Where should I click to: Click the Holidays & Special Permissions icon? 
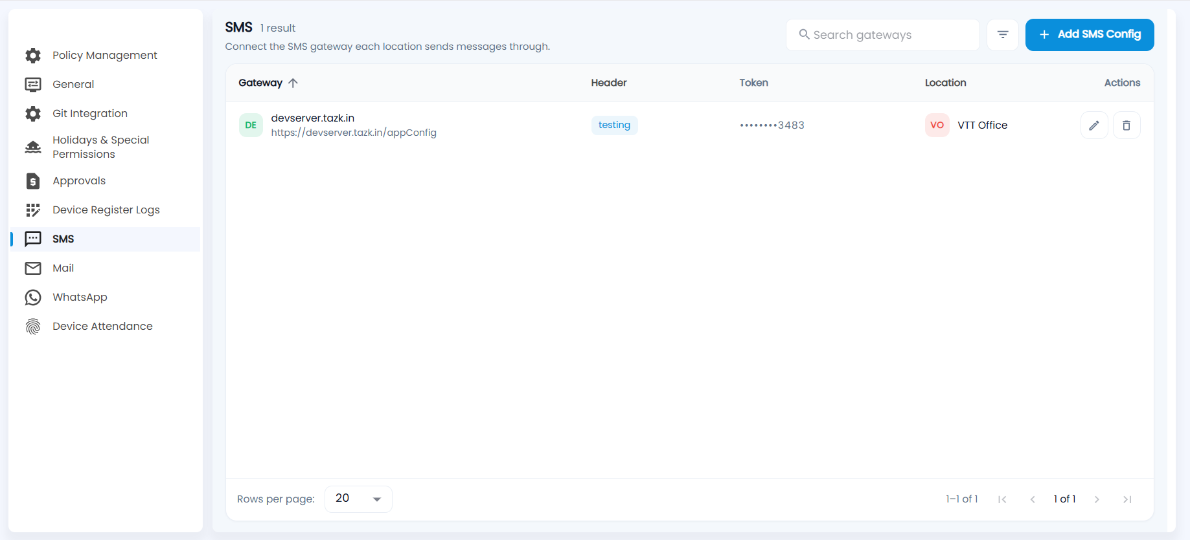click(33, 147)
